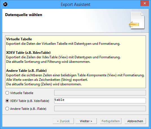Close the Export Assistent window
The image size is (151, 129).
click(145, 3)
